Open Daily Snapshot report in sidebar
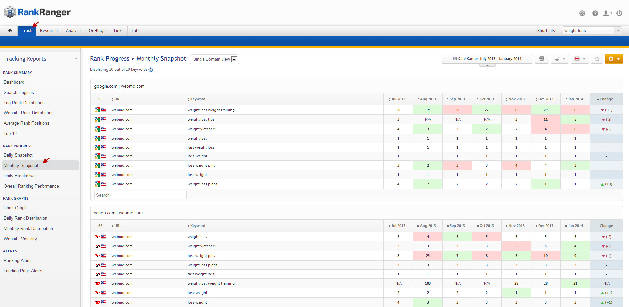Viewport: 629px width, 307px height. coord(18,155)
